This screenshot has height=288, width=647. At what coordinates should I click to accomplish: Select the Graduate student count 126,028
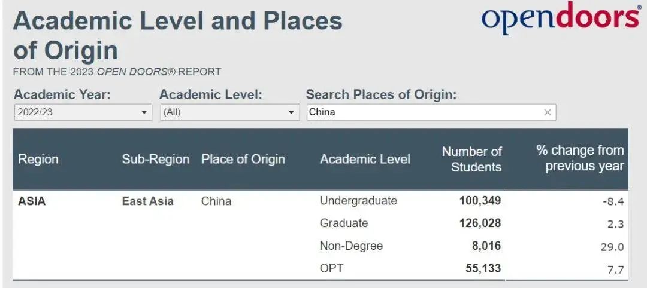pos(480,223)
